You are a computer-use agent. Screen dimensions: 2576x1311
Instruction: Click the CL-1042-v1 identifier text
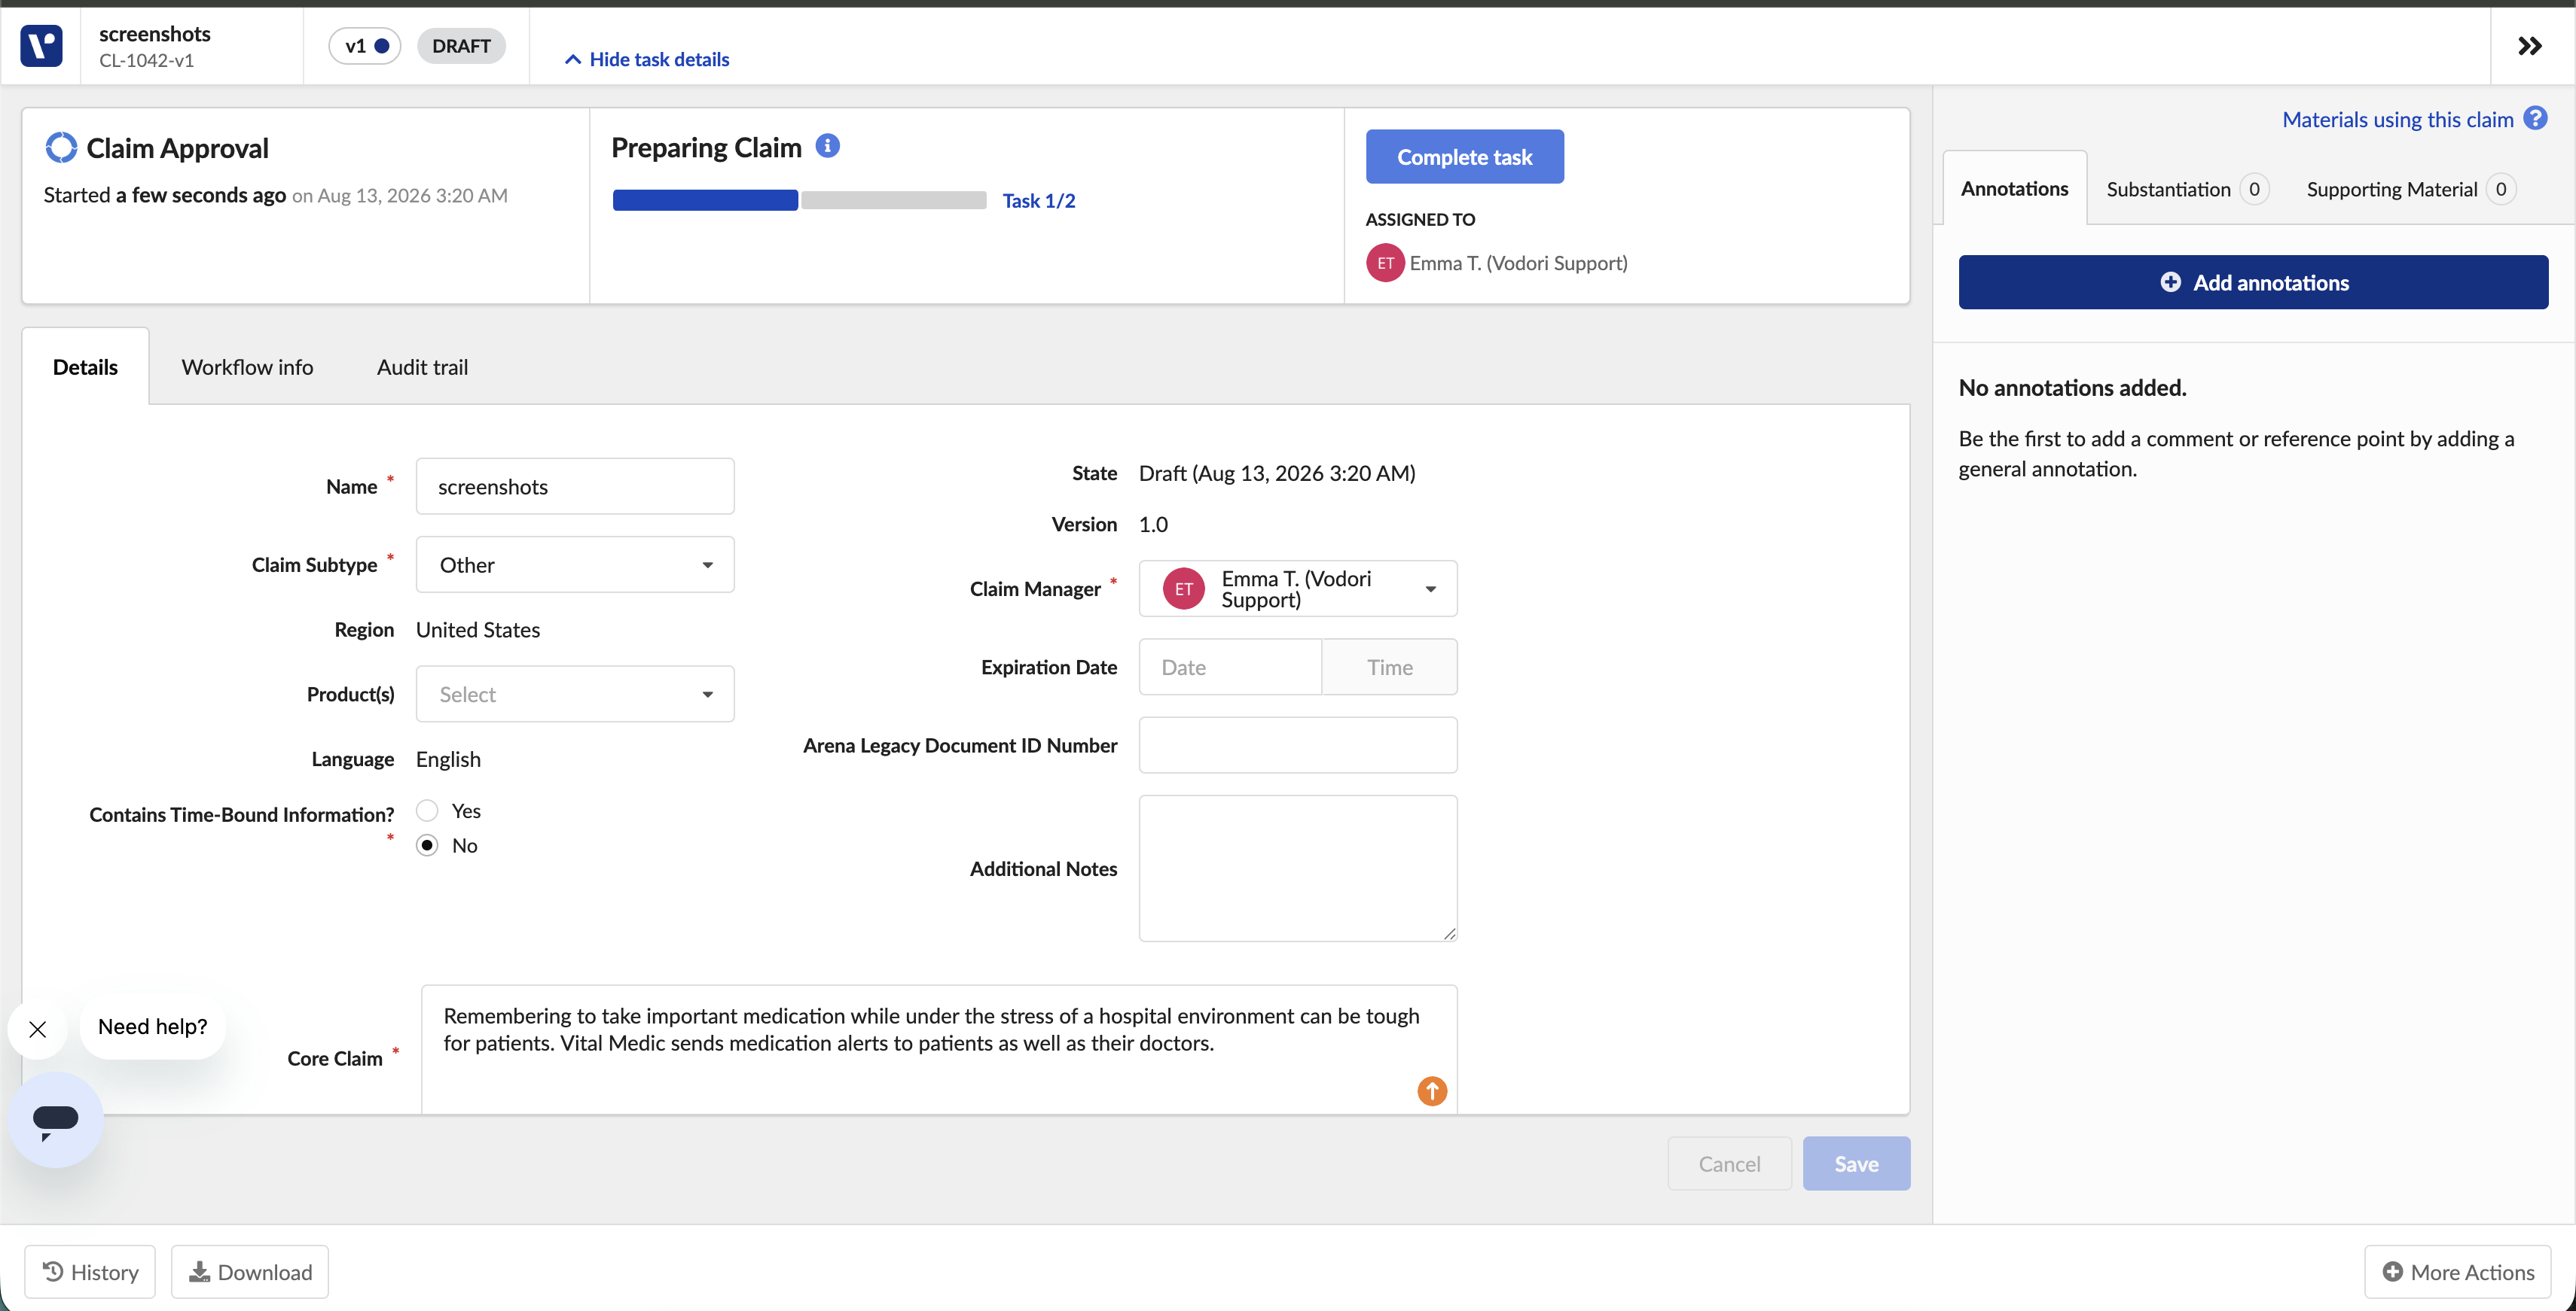click(x=146, y=60)
